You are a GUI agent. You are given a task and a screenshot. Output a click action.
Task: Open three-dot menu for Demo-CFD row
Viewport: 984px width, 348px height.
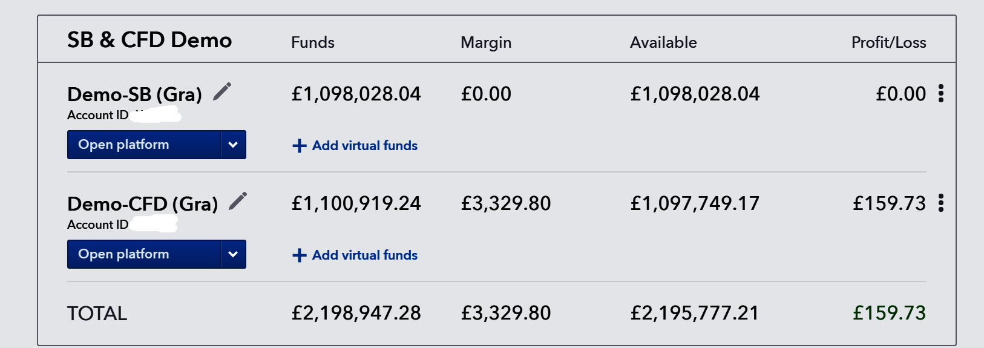pos(940,203)
